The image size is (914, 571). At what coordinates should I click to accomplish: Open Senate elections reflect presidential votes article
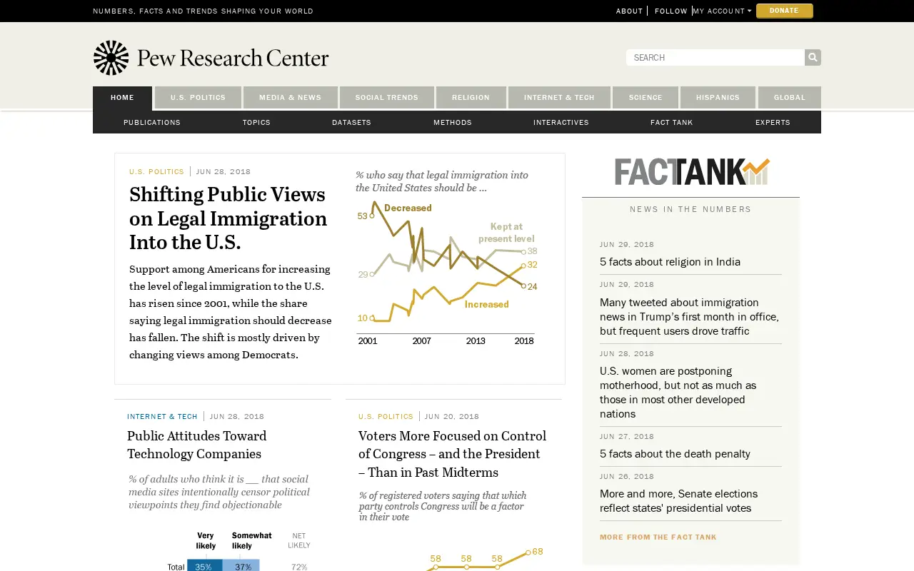(x=678, y=501)
